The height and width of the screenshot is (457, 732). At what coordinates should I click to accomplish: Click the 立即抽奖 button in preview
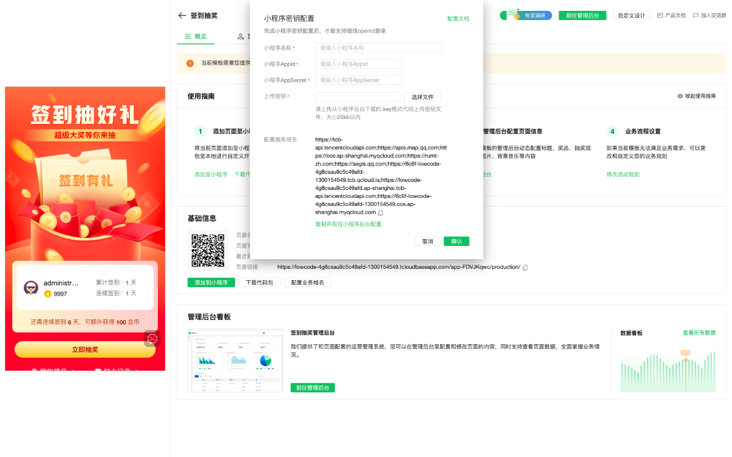[x=85, y=349]
